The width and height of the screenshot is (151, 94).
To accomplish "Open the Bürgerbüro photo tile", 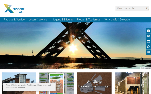I will pos(132,83).
